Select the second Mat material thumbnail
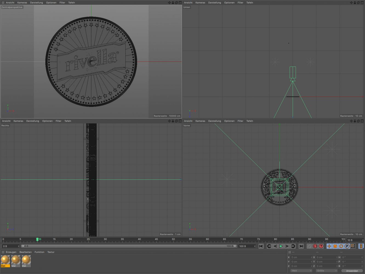 [16, 261]
